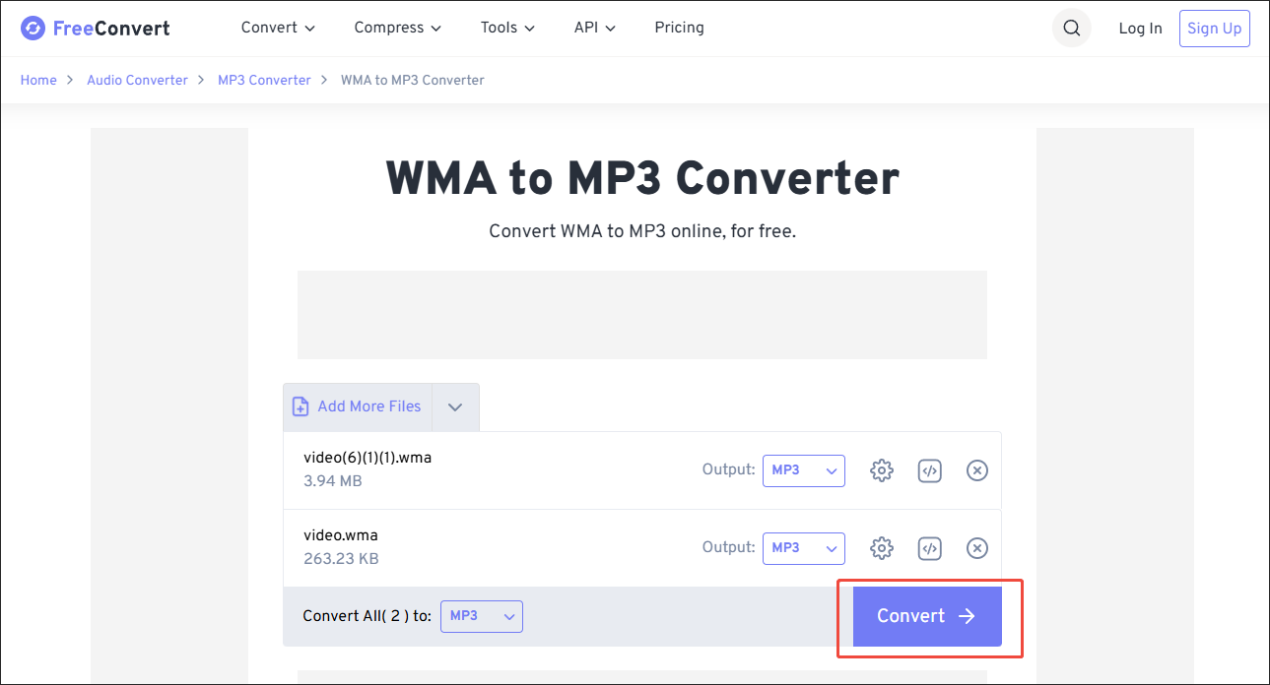Open the Tools menu

(x=507, y=28)
